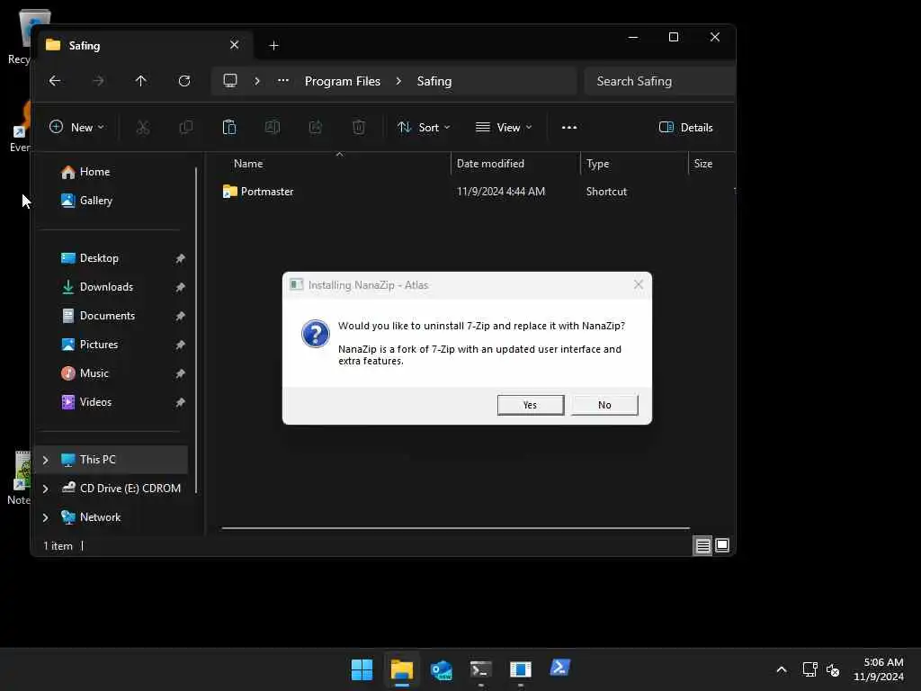Click Yes in the NanaZip dialog

(x=531, y=405)
